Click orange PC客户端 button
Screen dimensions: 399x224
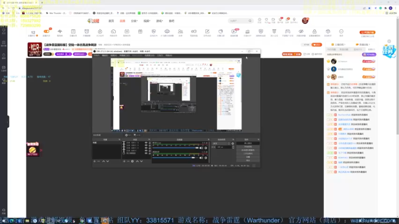[368, 32]
